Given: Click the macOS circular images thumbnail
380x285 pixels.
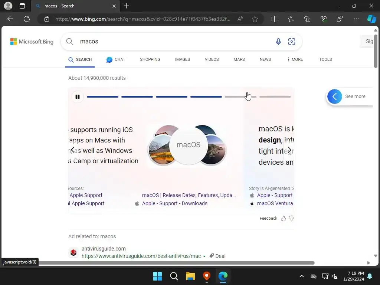Looking at the screenshot, I should tap(187, 145).
